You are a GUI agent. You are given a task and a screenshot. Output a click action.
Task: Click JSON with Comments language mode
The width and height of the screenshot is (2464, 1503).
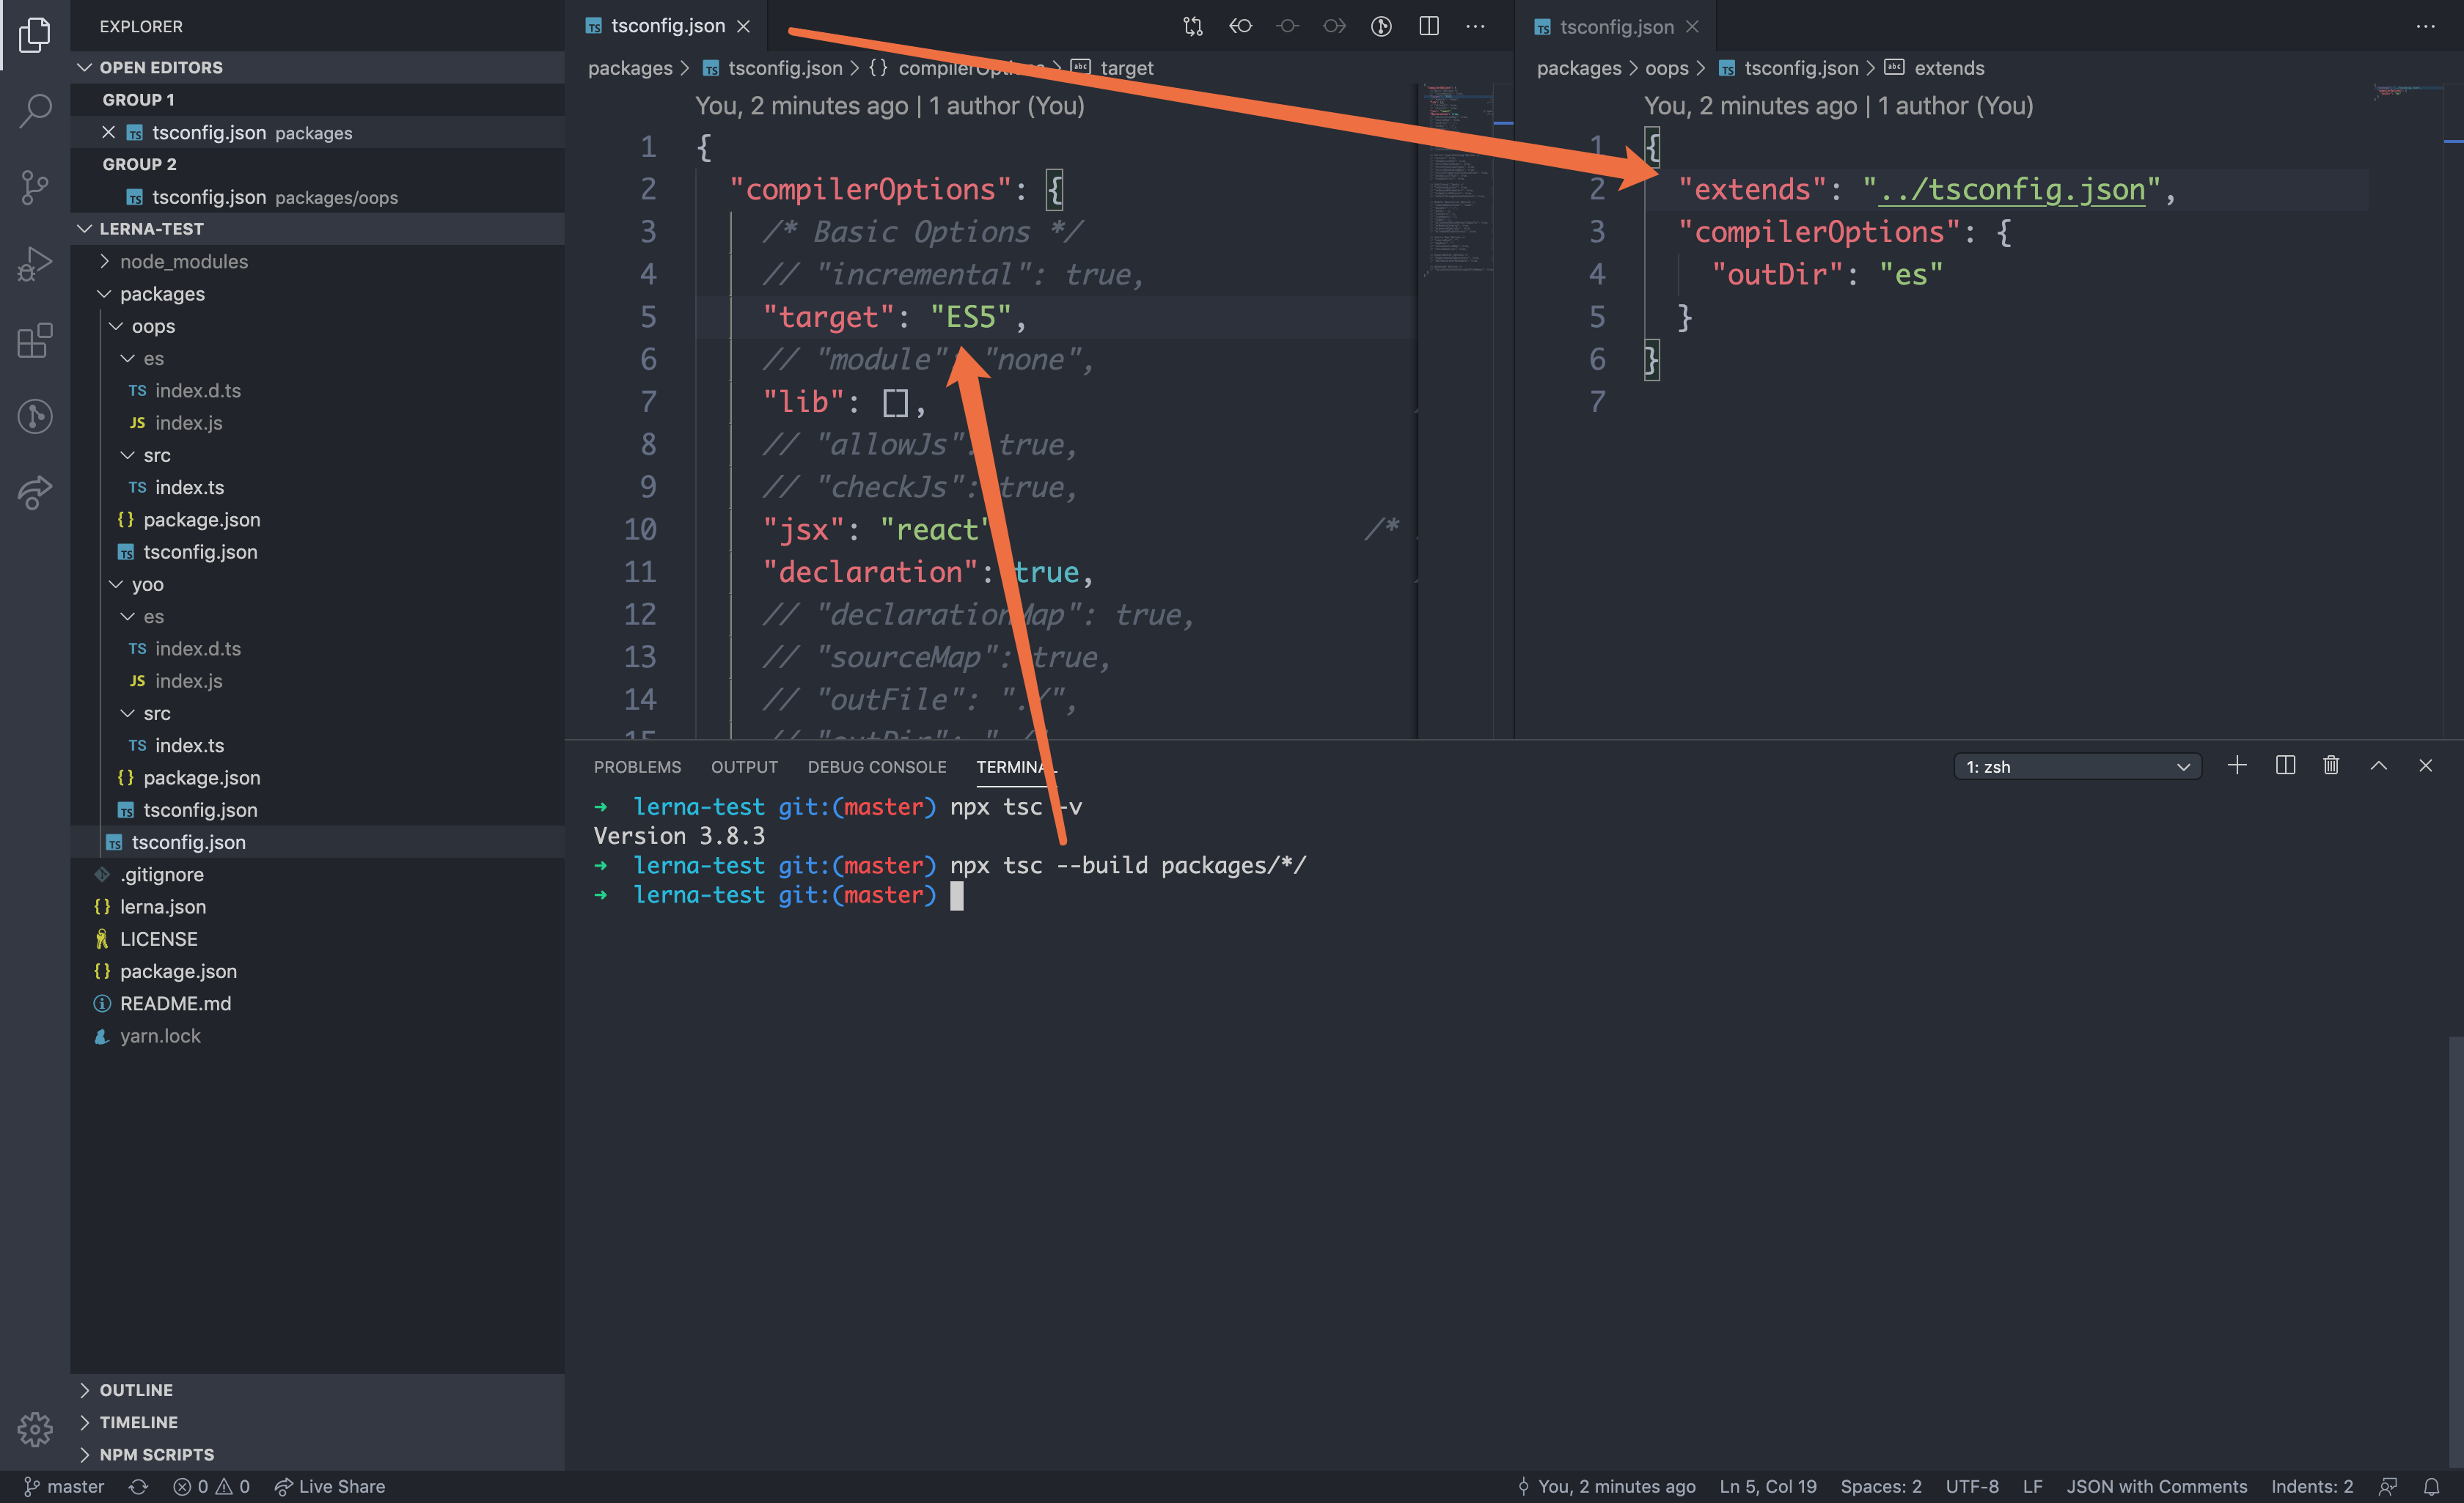[2156, 1486]
